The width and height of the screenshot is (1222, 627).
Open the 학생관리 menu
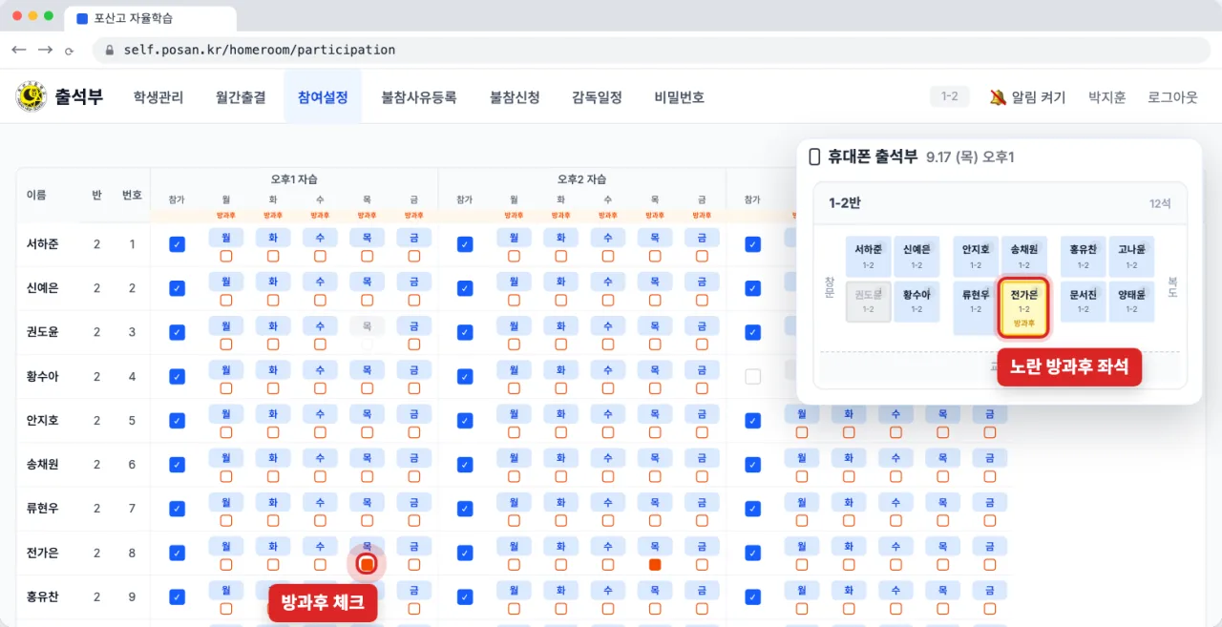(x=158, y=97)
